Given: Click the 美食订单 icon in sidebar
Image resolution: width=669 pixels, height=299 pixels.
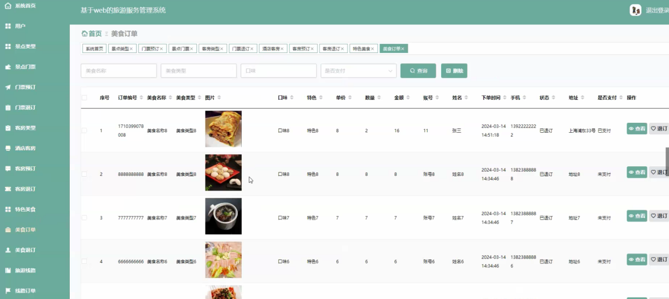Looking at the screenshot, I should click(x=8, y=230).
